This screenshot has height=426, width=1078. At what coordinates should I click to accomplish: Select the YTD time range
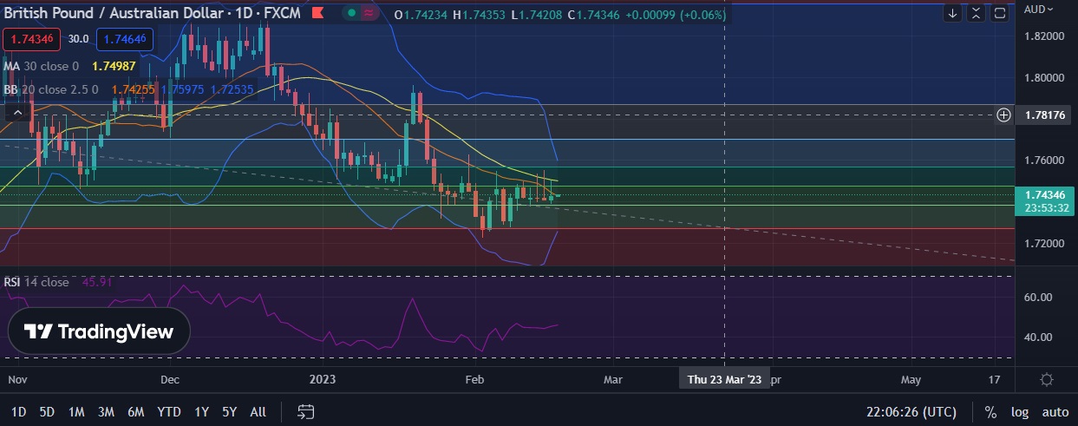[168, 412]
